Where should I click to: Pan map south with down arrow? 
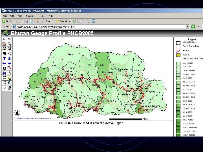(9, 59)
